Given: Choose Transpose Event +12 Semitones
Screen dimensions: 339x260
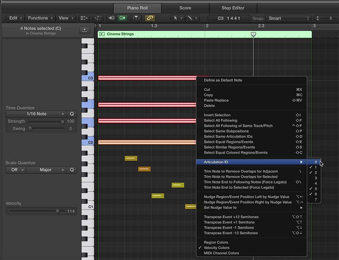Looking at the screenshot, I should pyautogui.click(x=252, y=217).
